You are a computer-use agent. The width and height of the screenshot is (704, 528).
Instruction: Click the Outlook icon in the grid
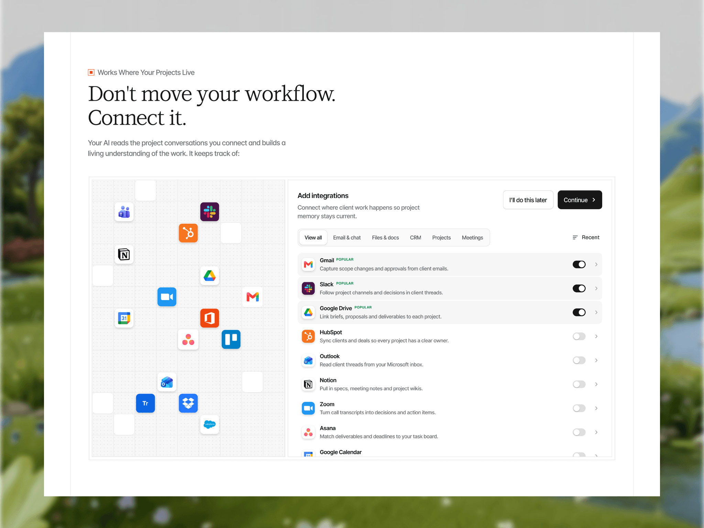tap(167, 382)
